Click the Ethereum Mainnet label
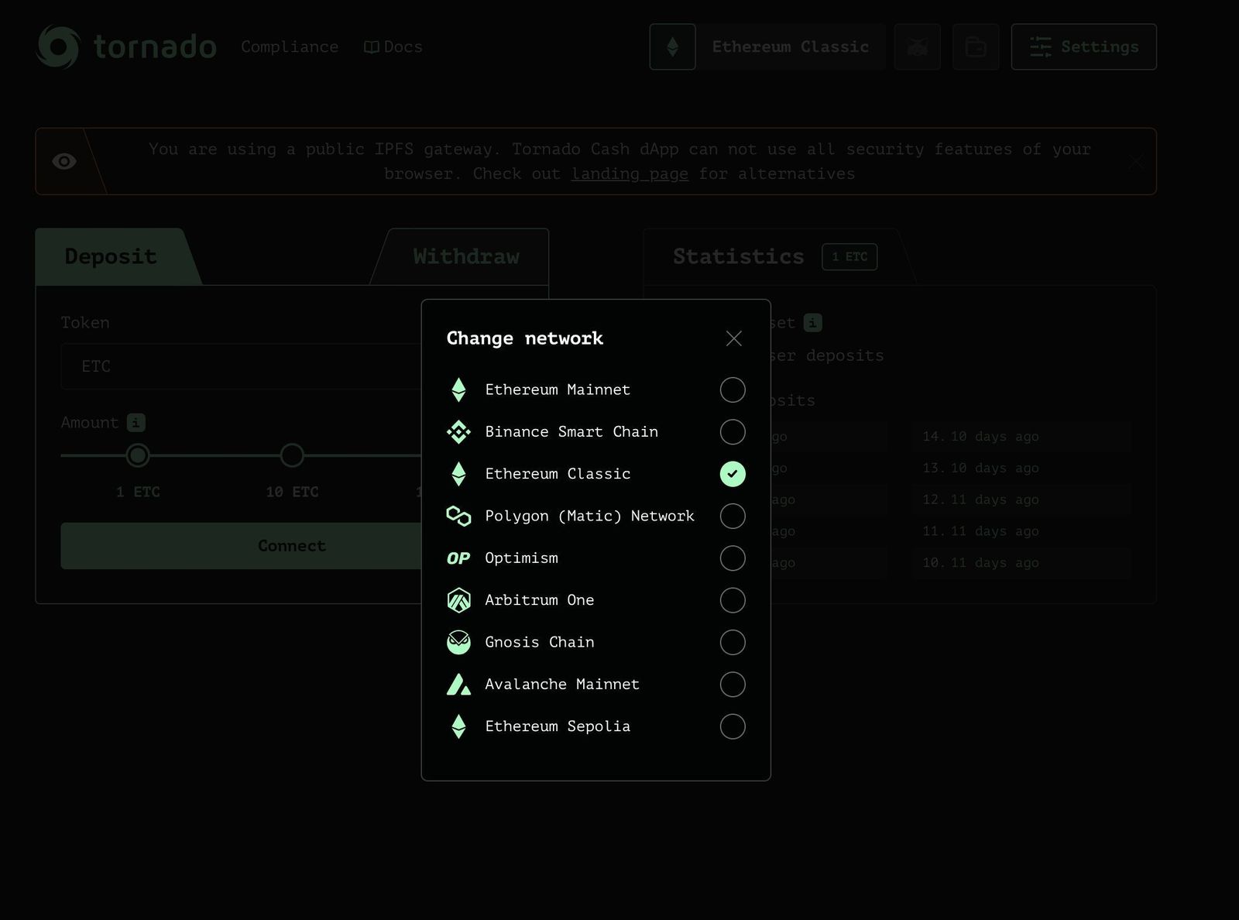Image resolution: width=1239 pixels, height=920 pixels. click(558, 390)
